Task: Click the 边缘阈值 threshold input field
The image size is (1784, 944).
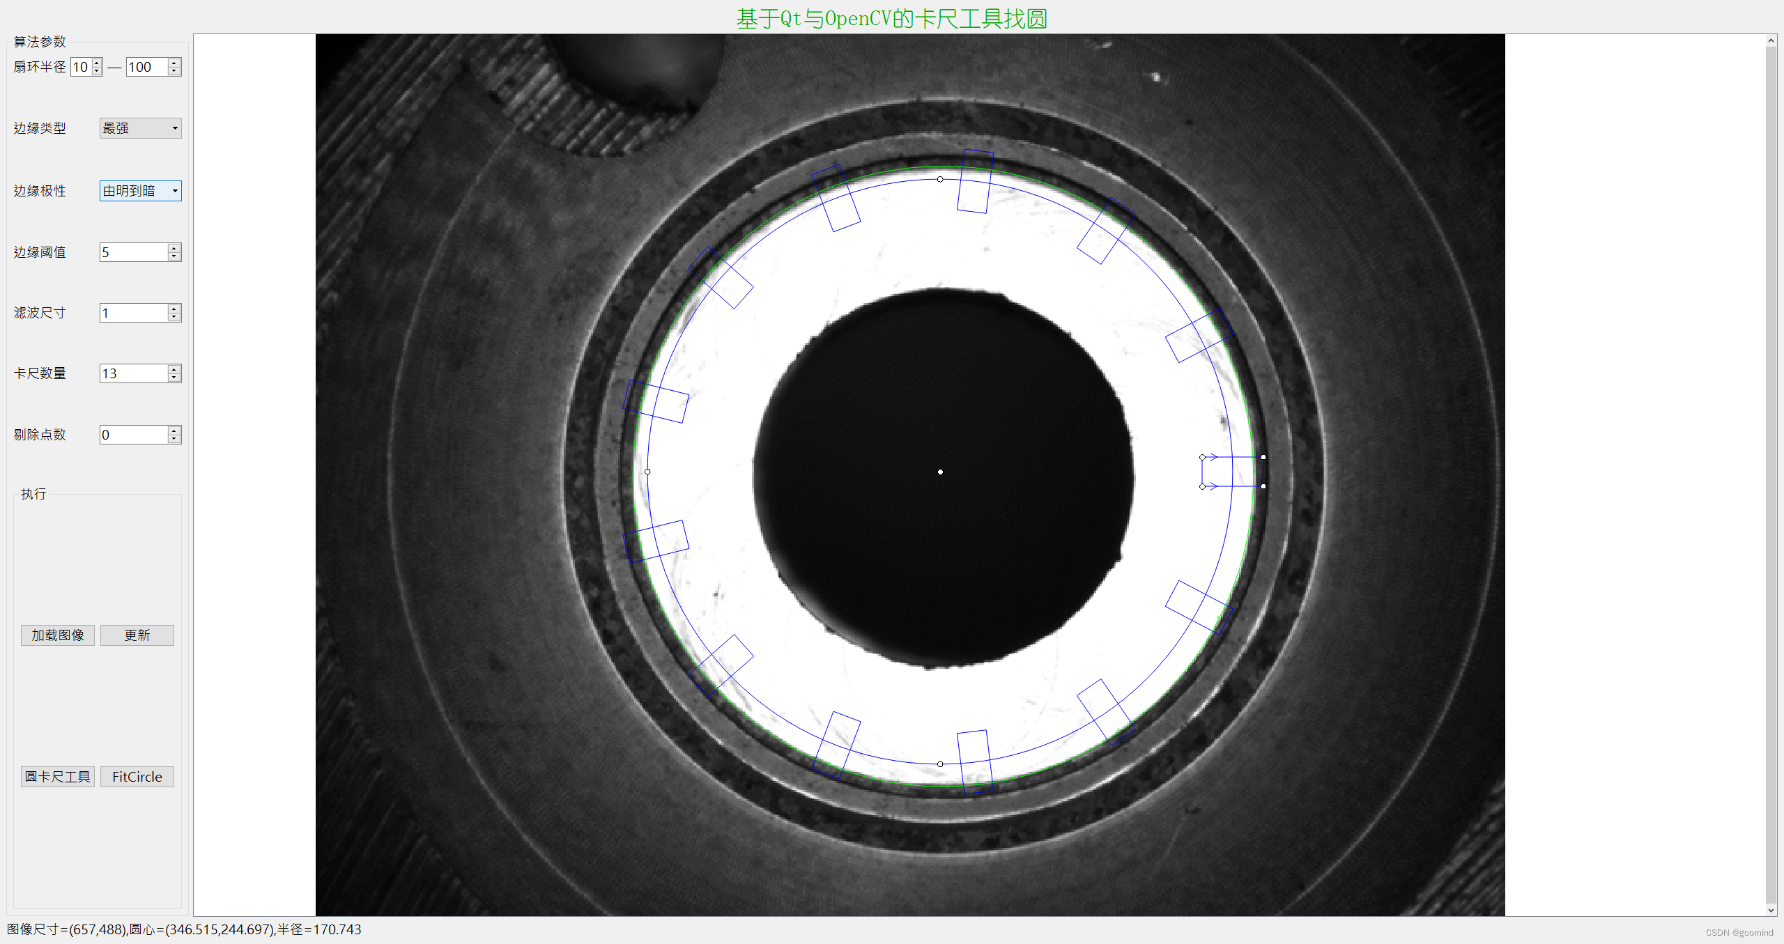Action: coord(134,252)
